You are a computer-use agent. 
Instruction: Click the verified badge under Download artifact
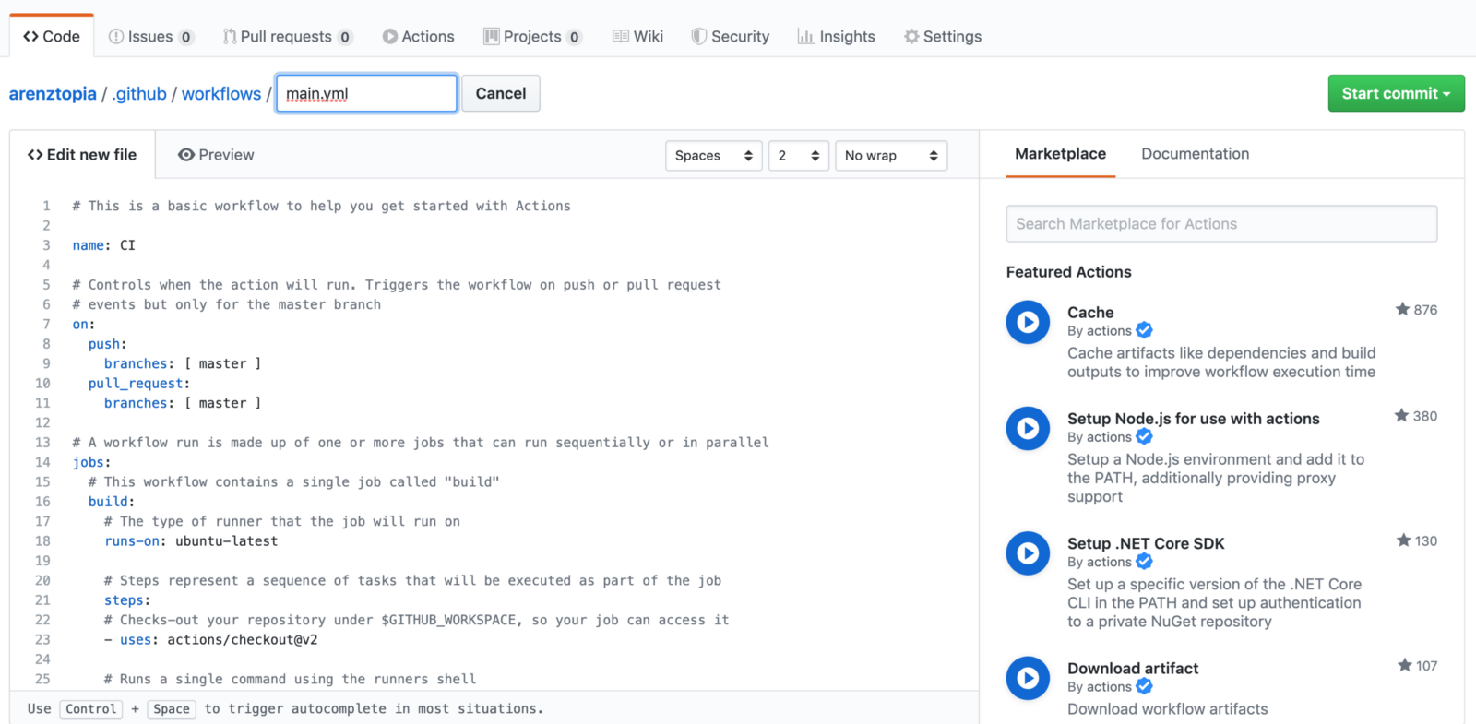point(1144,685)
